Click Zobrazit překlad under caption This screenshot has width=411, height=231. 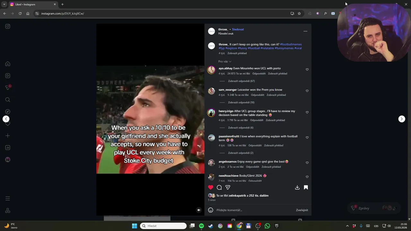pyautogui.click(x=237, y=53)
